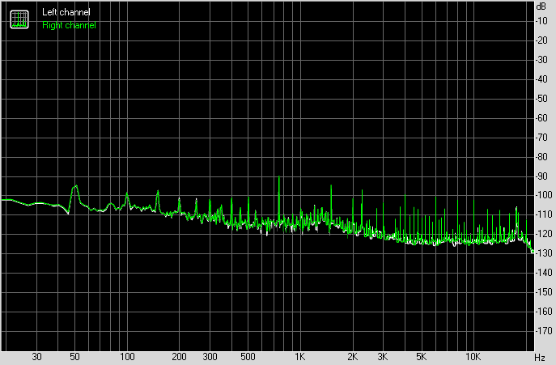Image resolution: width=556 pixels, height=365 pixels.
Task: Click the -40 dB axis label
Action: pyautogui.click(x=541, y=79)
